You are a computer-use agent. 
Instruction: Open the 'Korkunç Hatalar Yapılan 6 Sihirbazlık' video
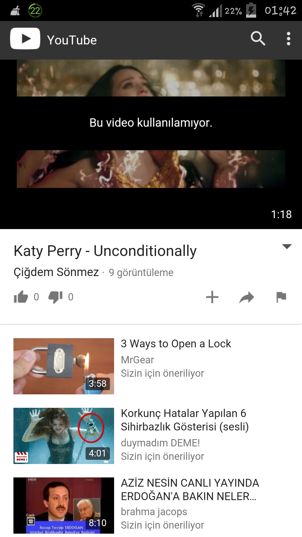tap(185, 420)
